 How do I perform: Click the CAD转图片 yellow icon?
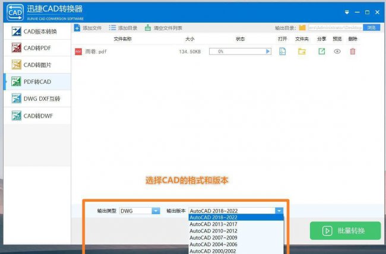(16, 65)
